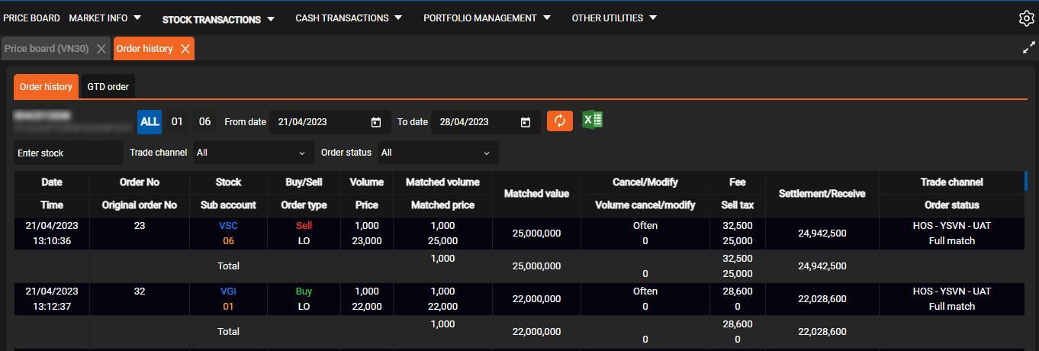Select the ALL sub account filter

(150, 121)
